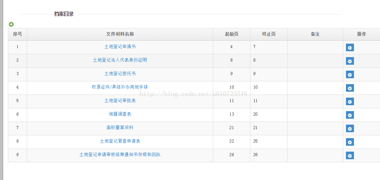Screen dimensions: 380x180
Task: Select start page cell 22 of 土地登记复查申请表
Action: coord(232,142)
